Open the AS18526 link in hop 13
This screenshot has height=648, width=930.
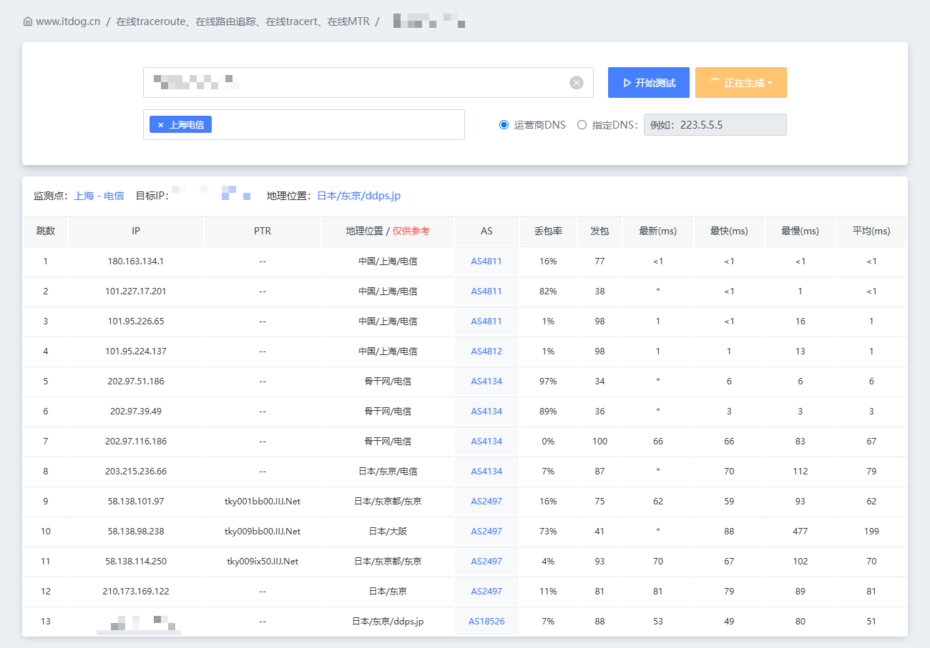(x=486, y=622)
